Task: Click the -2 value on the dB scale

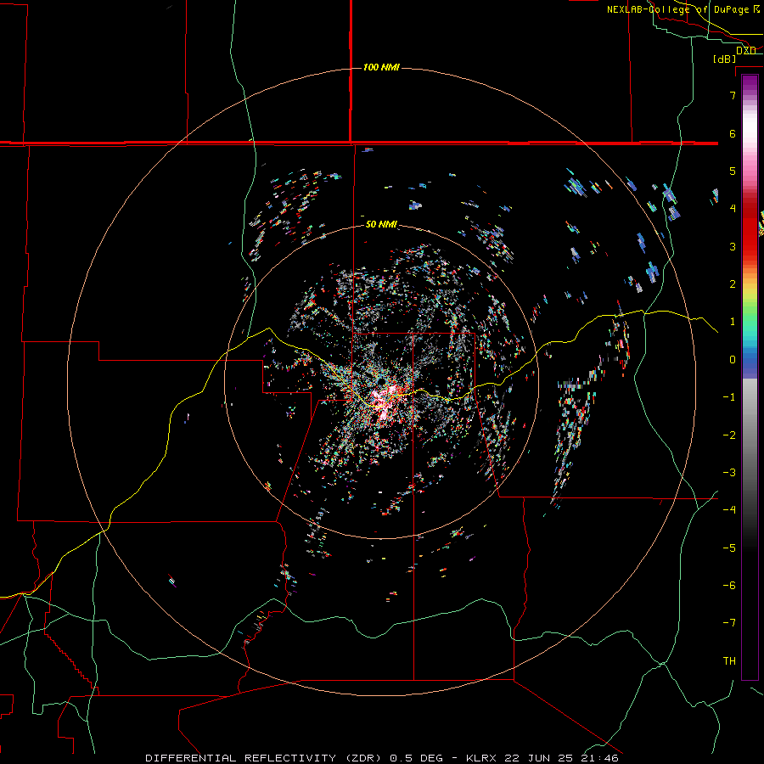Action: pos(729,435)
